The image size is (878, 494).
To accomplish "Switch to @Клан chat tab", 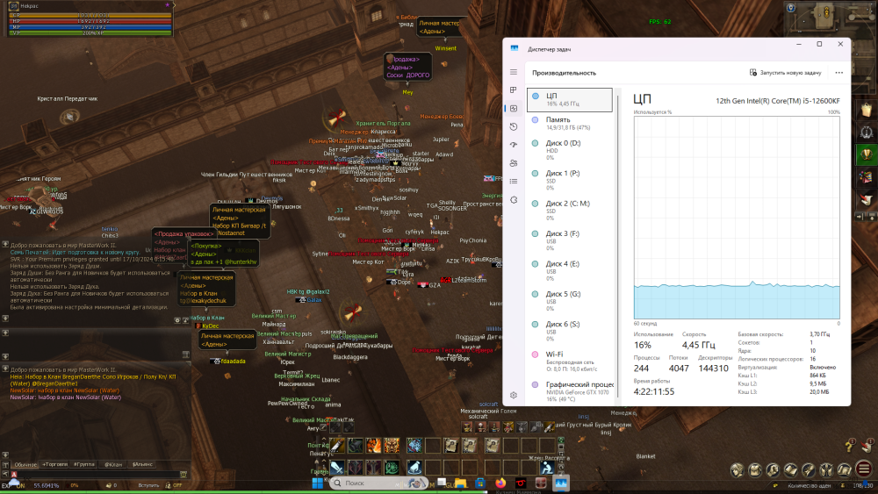I will pos(113,464).
